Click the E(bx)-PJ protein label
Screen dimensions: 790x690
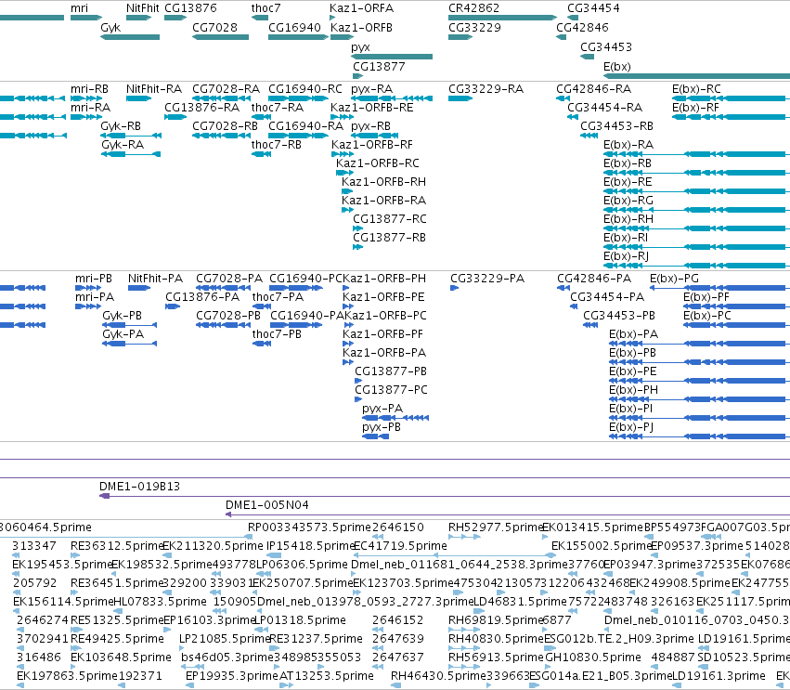631,427
